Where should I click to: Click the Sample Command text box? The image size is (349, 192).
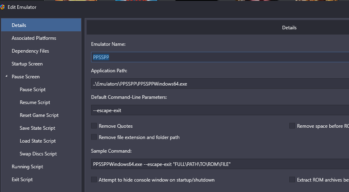[220, 164]
